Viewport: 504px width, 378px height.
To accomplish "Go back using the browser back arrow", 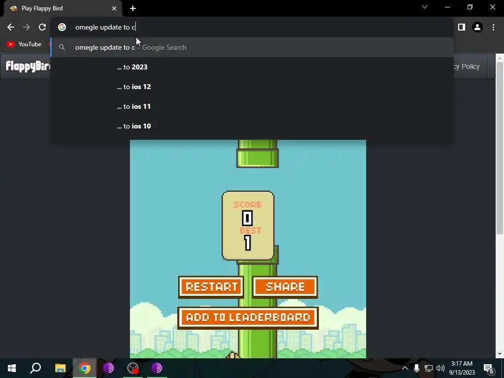I will coord(11,28).
